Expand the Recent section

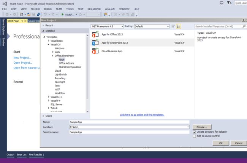click(43, 25)
